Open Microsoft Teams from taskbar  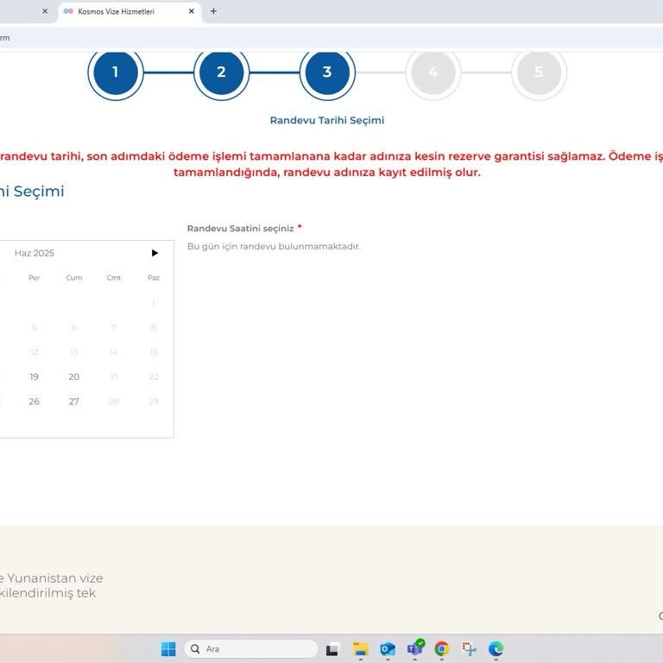[x=414, y=648]
